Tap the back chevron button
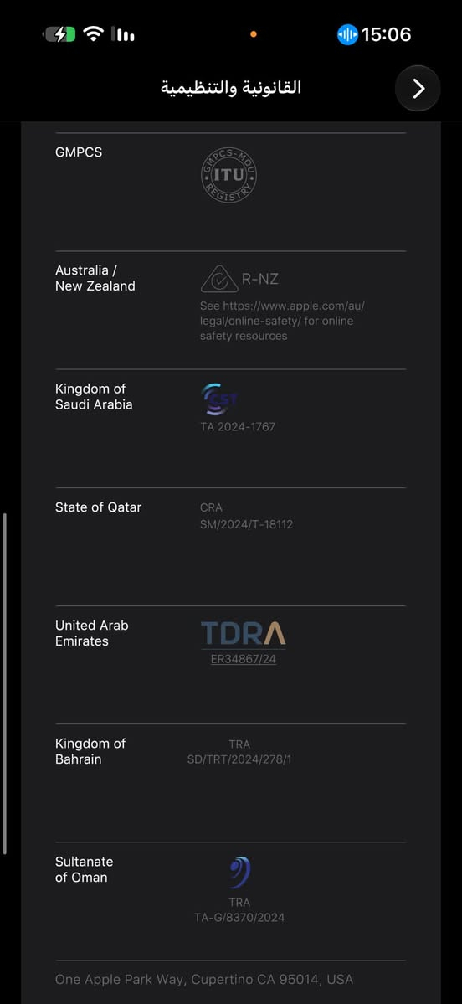Viewport: 462px width, 1004px height. point(418,89)
